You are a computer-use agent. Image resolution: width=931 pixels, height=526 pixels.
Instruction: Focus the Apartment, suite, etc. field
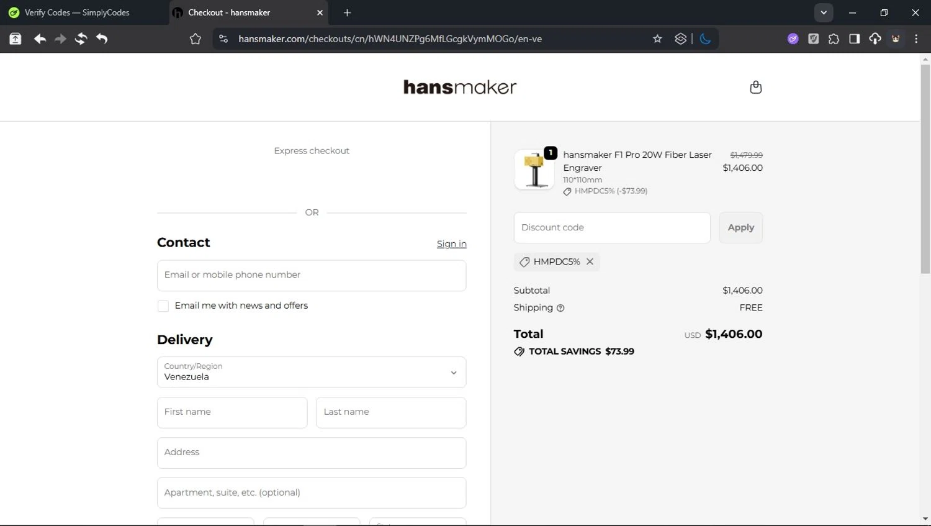point(312,493)
